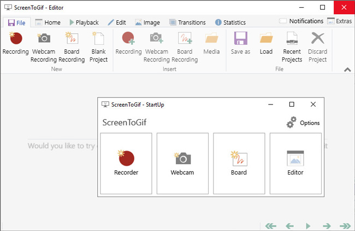Click the ScreenToGif Editor title bar icon
355x231 pixels.
[x=8, y=8]
